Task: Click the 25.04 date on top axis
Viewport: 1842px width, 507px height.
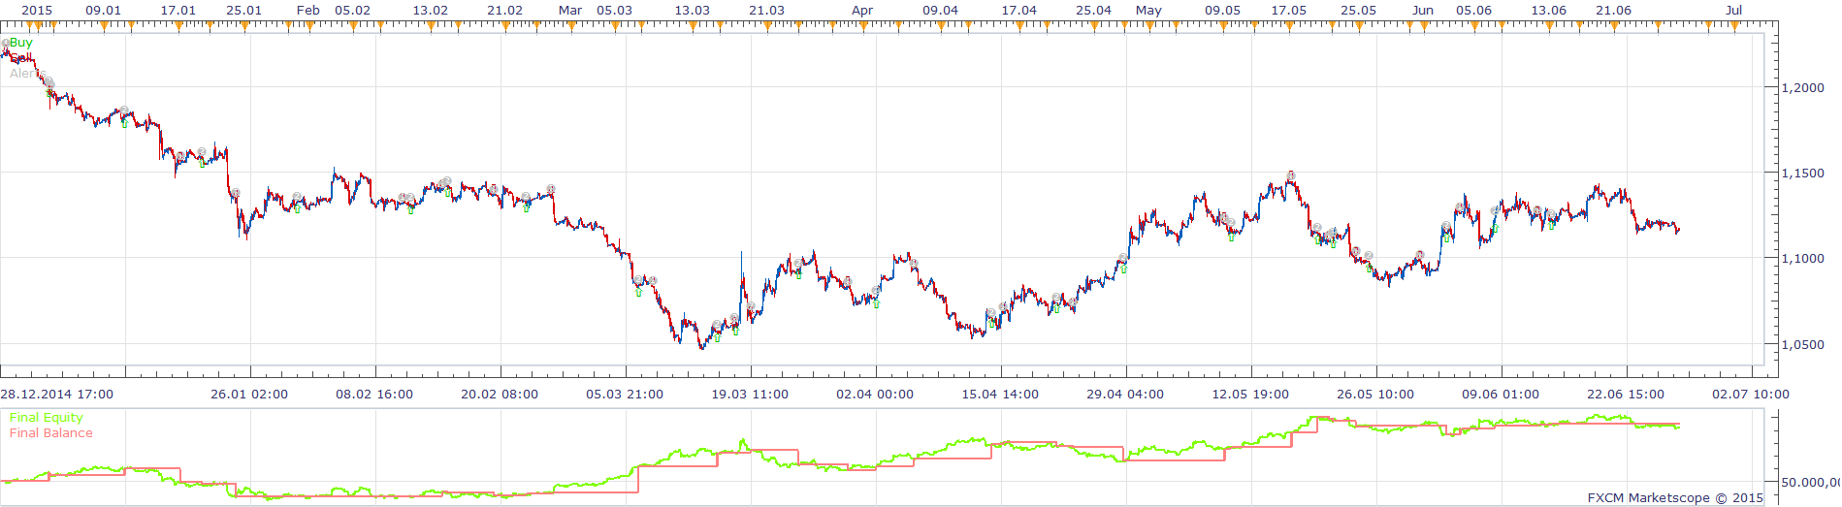Action: pyautogui.click(x=1093, y=10)
